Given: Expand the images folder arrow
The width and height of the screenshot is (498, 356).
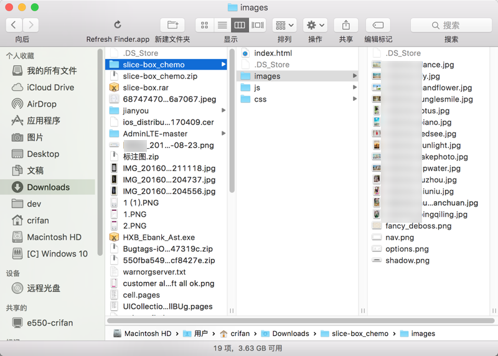Looking at the screenshot, I should pos(354,76).
